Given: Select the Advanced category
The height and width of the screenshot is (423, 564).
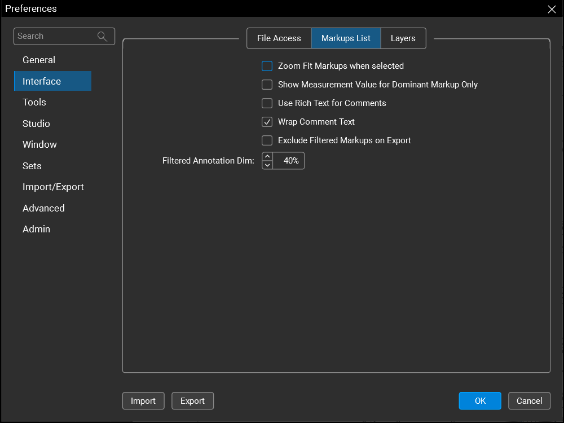Looking at the screenshot, I should click(43, 208).
